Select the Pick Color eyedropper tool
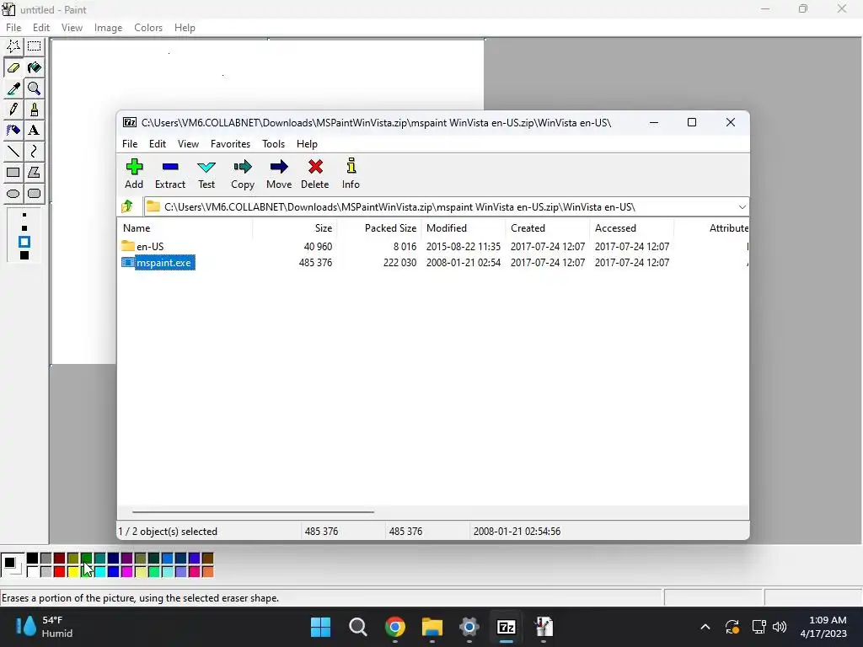The image size is (863, 647). (x=13, y=88)
